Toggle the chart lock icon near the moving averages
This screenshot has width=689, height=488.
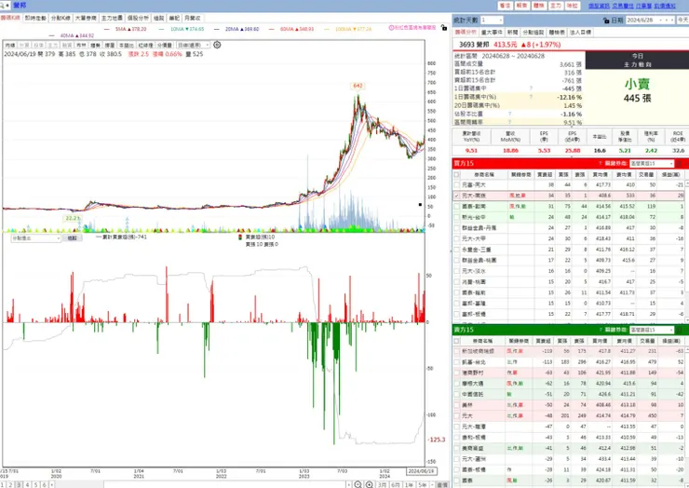point(444,28)
